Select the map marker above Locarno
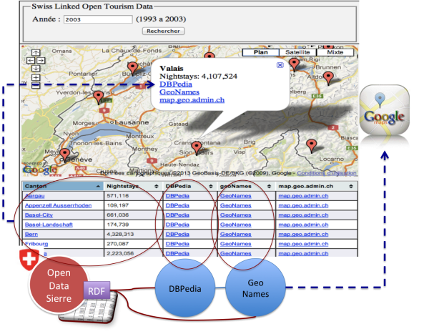This screenshot has height=334, width=429. pos(311,146)
